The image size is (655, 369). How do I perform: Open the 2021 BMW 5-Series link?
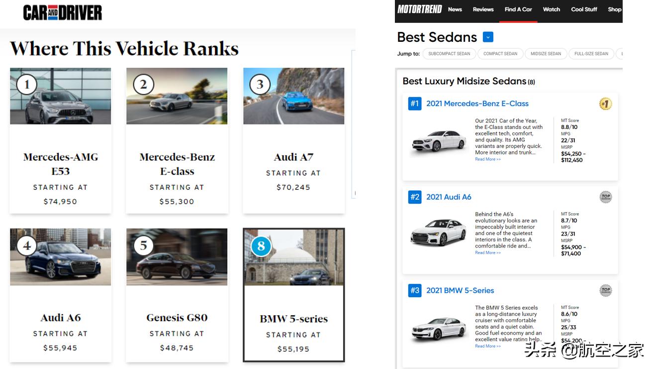click(x=460, y=290)
